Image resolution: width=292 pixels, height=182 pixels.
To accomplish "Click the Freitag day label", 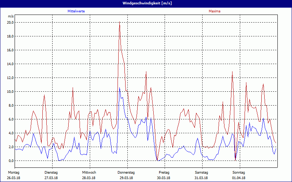I will (x=164, y=173).
